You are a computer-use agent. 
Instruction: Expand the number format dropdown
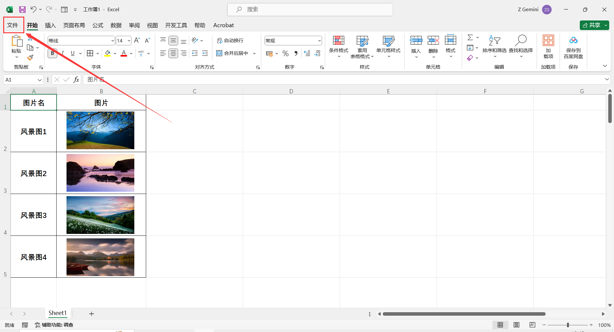coord(319,41)
